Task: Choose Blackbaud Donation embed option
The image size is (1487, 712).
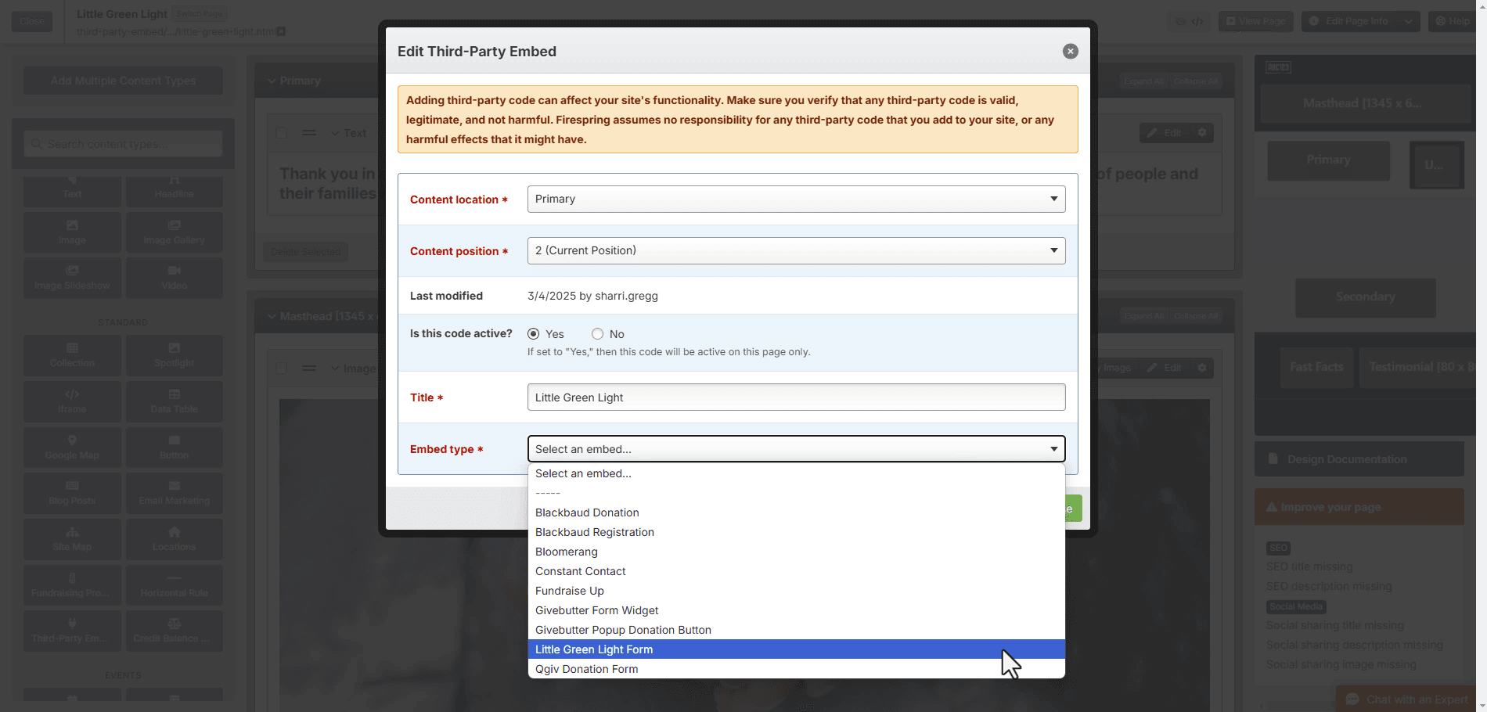Action: [x=796, y=512]
